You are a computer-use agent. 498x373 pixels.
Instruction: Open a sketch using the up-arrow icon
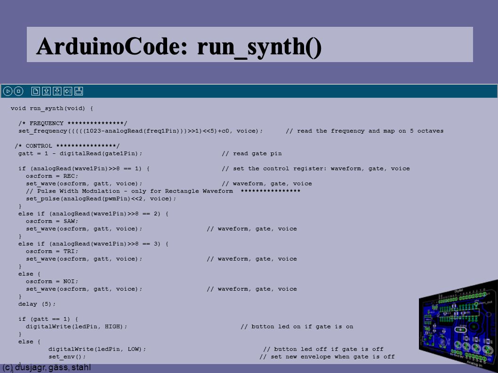point(47,91)
